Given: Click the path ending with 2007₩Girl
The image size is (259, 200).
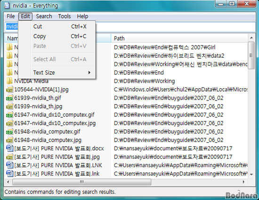Looking at the screenshot, I should pos(165,47).
